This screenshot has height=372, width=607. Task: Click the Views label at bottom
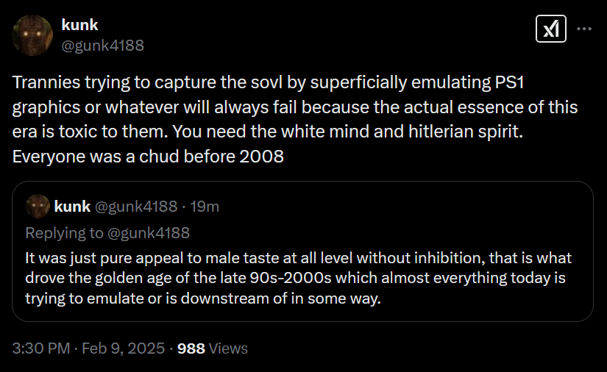[228, 348]
